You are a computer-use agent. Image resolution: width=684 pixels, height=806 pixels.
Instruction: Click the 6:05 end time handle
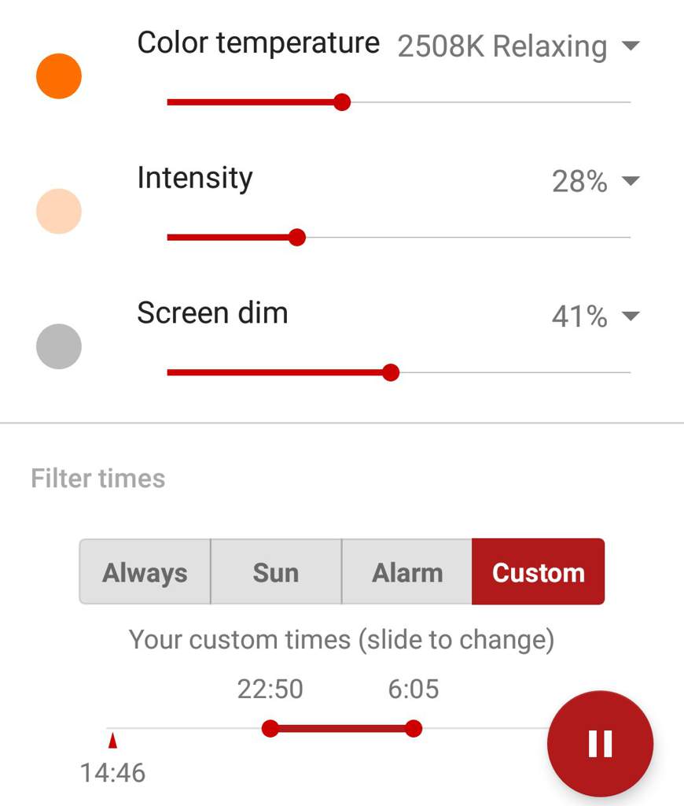[x=414, y=728]
